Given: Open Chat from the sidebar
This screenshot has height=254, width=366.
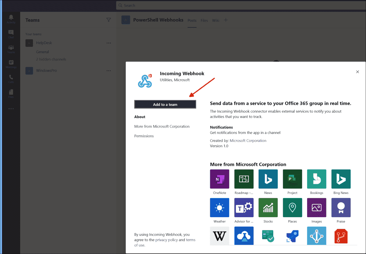Looking at the screenshot, I should tap(11, 34).
